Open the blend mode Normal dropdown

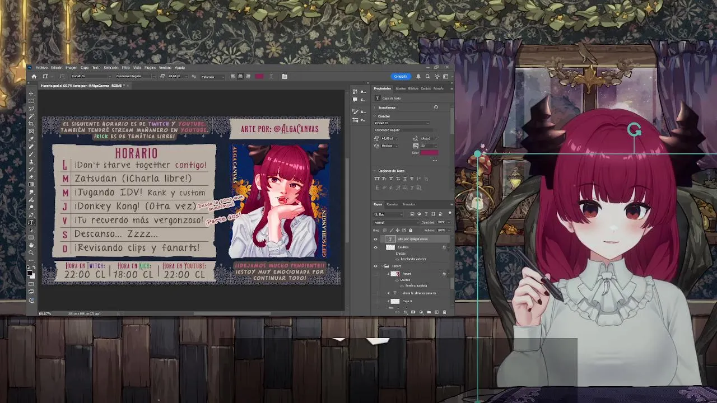coord(396,223)
